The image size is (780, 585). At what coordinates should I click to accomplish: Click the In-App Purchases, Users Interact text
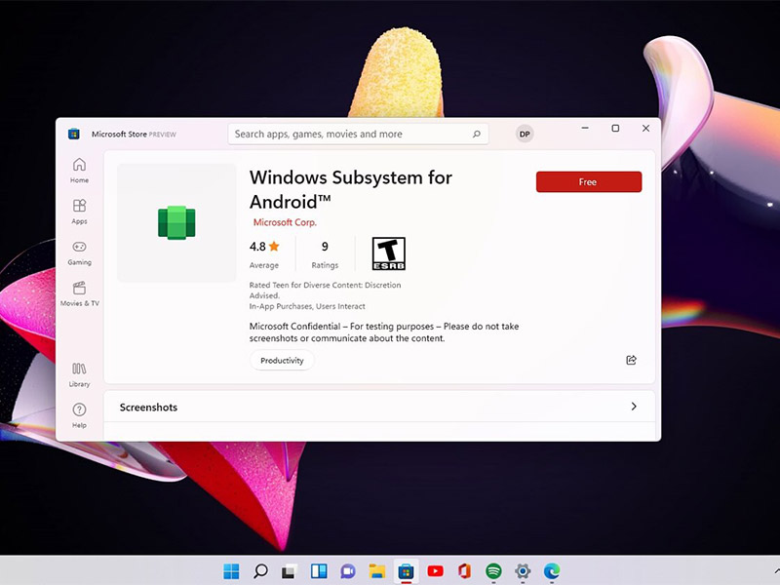pyautogui.click(x=307, y=306)
